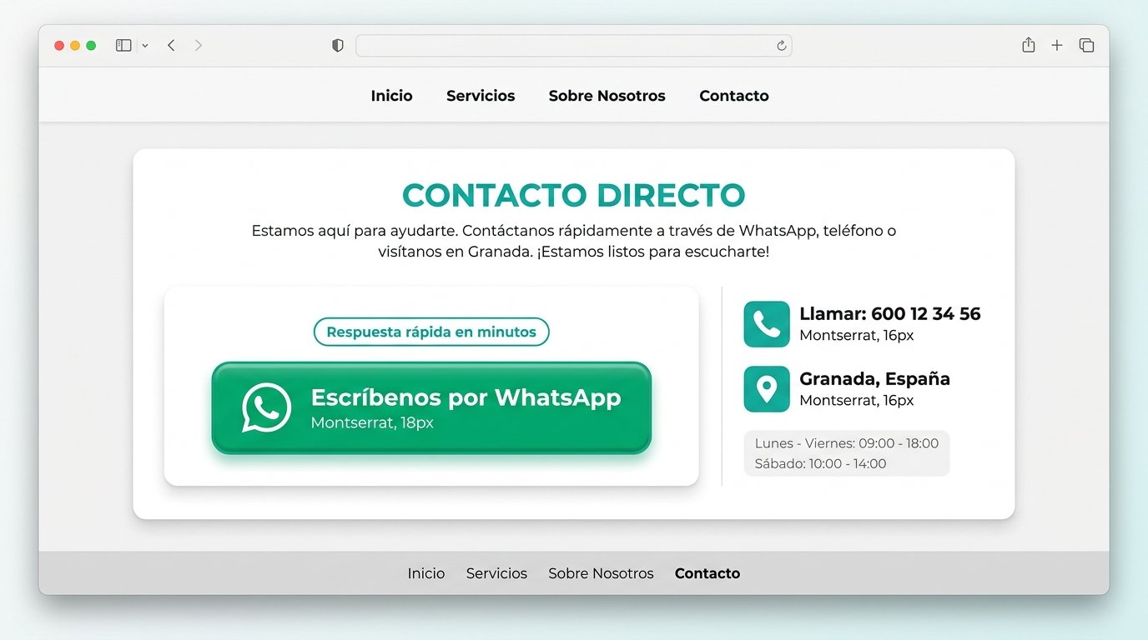Click the teal location pin icon

[767, 389]
